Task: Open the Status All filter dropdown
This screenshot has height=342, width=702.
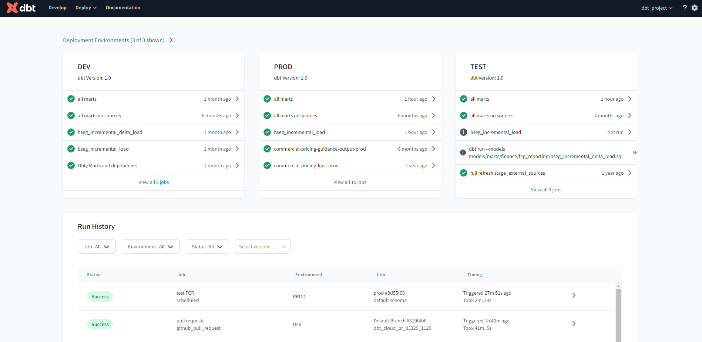Action: (207, 247)
